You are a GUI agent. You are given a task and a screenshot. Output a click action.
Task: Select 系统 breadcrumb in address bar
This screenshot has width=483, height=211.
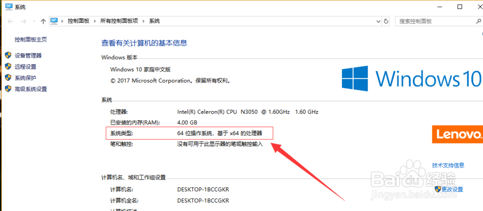pos(155,21)
